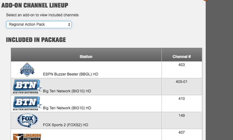
Task: Click the BTN logo in the 405-01 row
Action: click(x=27, y=87)
